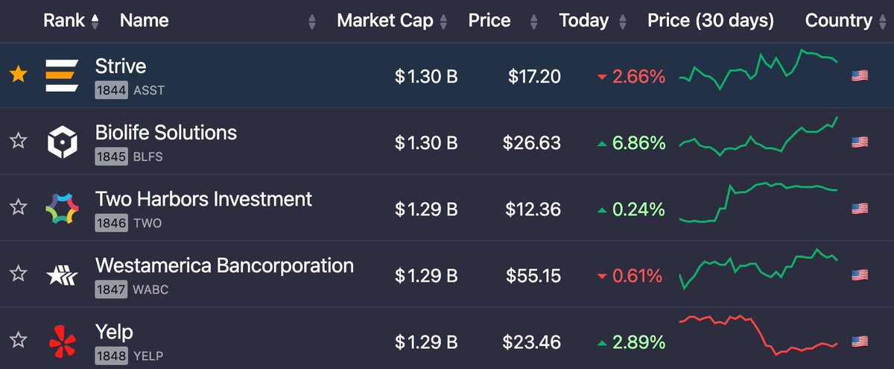Click the Yelp 30-day price chart

point(758,335)
